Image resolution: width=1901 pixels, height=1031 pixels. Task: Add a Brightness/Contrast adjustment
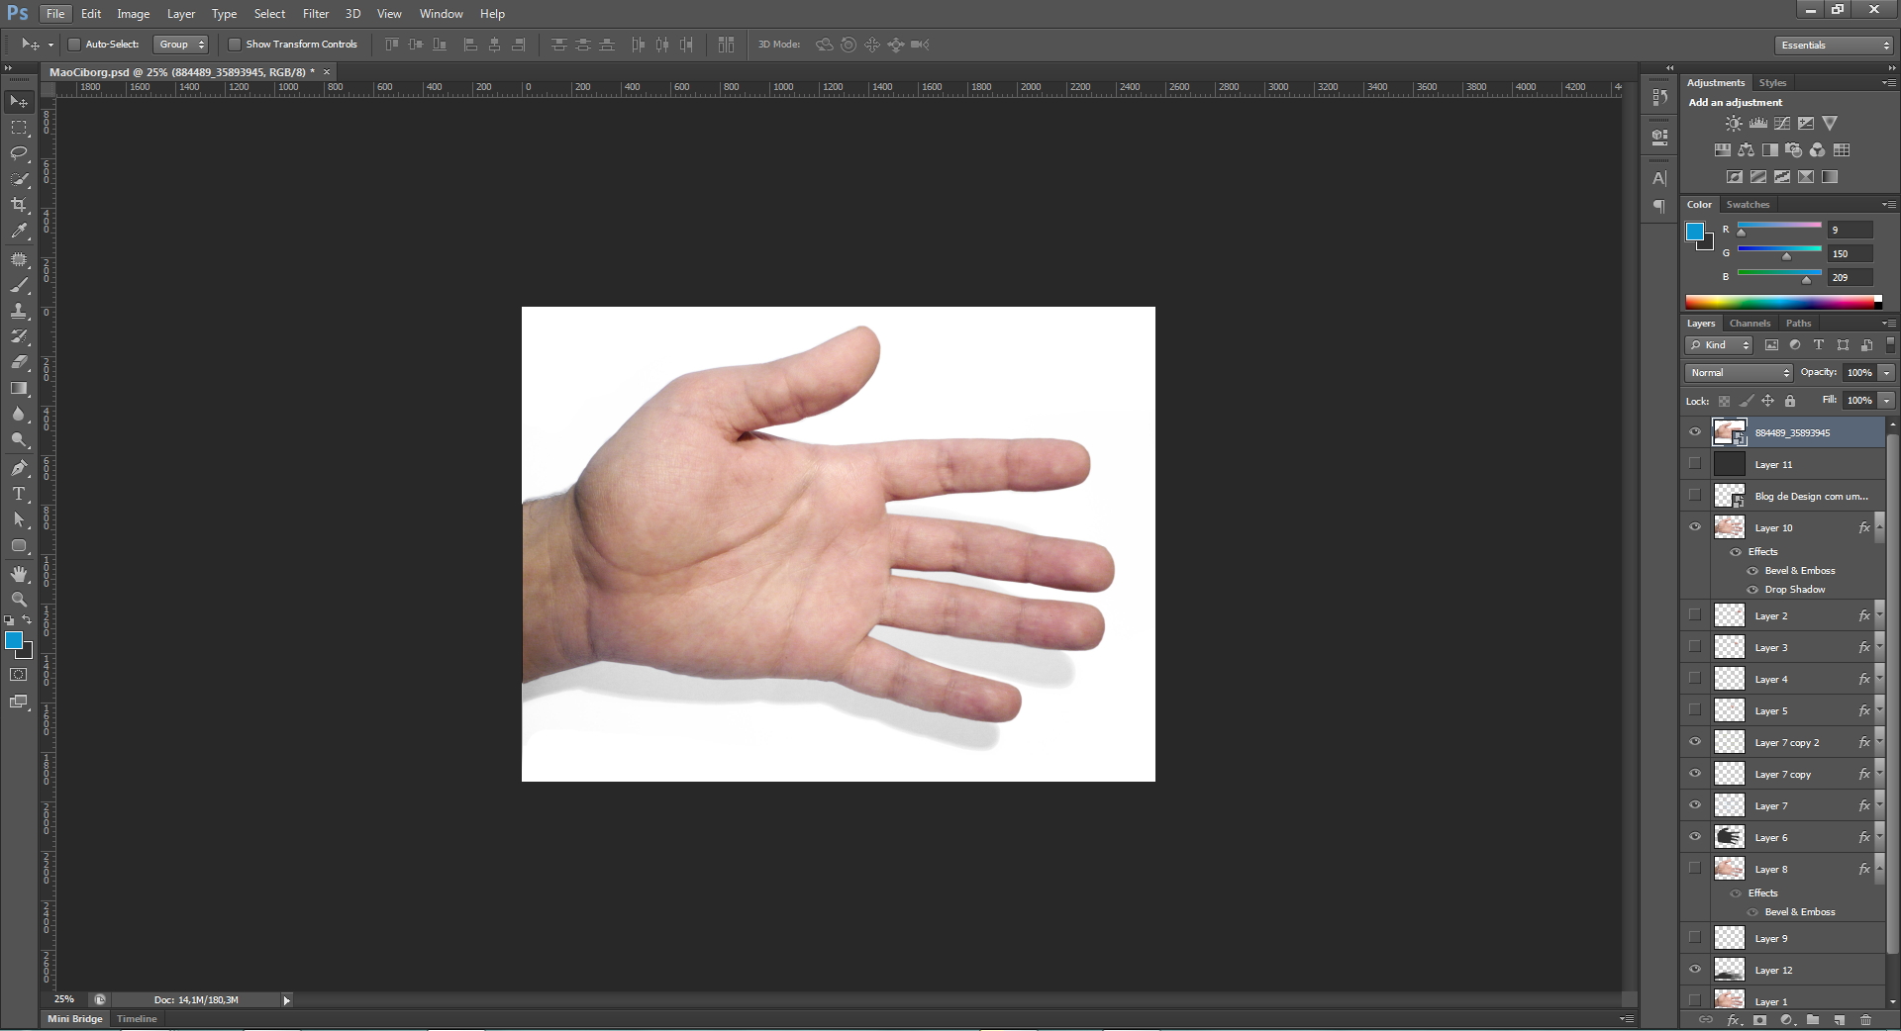tap(1733, 124)
